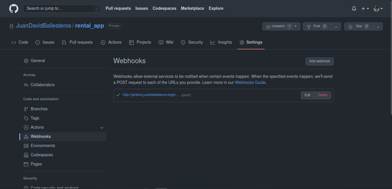
Task: Open the user avatar menu
Action: tap(378, 9)
